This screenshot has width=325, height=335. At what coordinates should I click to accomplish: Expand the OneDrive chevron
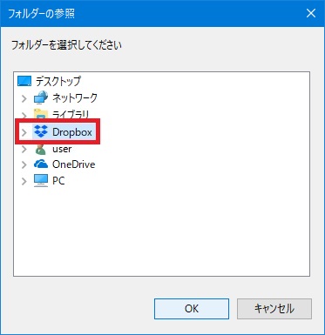(x=24, y=164)
